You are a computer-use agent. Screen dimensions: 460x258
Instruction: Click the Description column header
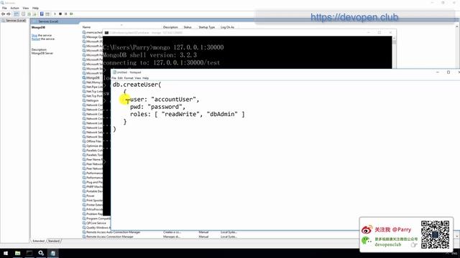point(170,27)
